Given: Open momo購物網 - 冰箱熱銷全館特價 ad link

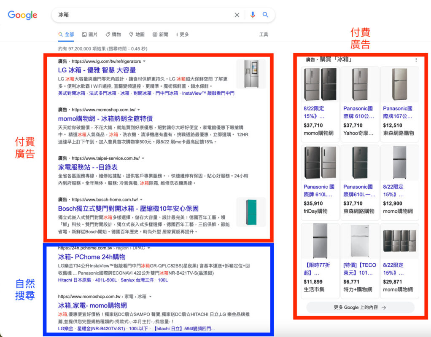Looking at the screenshot, I should 105,119.
